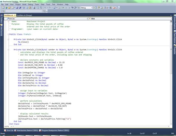
Task: Click the Undo toolbar icon
Action: 45,8
